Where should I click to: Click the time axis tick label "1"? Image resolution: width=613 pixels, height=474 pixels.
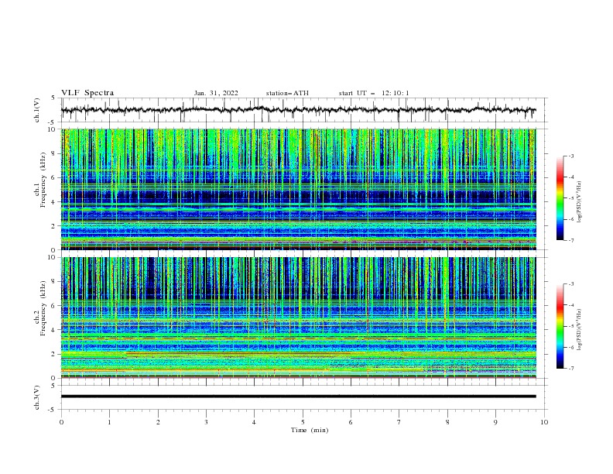(x=109, y=422)
